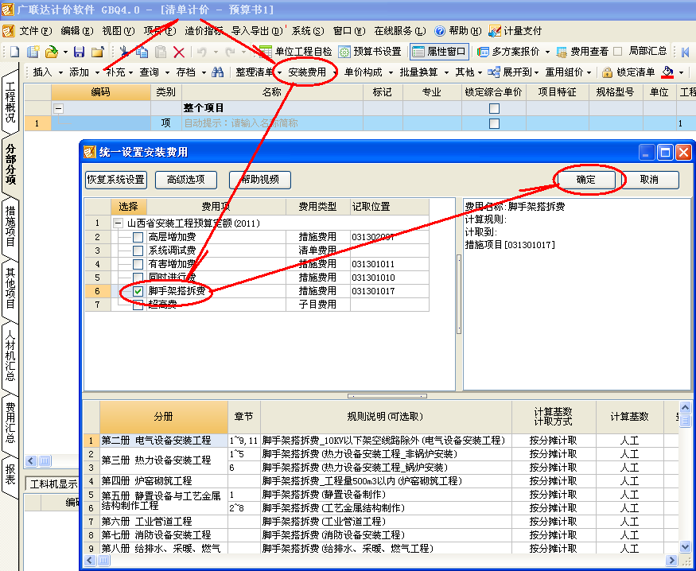Viewport: 696px width, 571px height.
Task: Click the redo arrow icon
Action: click(230, 52)
